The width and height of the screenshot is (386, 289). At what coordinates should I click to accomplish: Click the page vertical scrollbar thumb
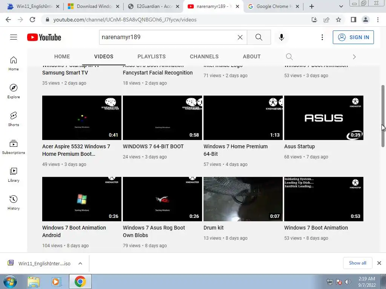383,116
